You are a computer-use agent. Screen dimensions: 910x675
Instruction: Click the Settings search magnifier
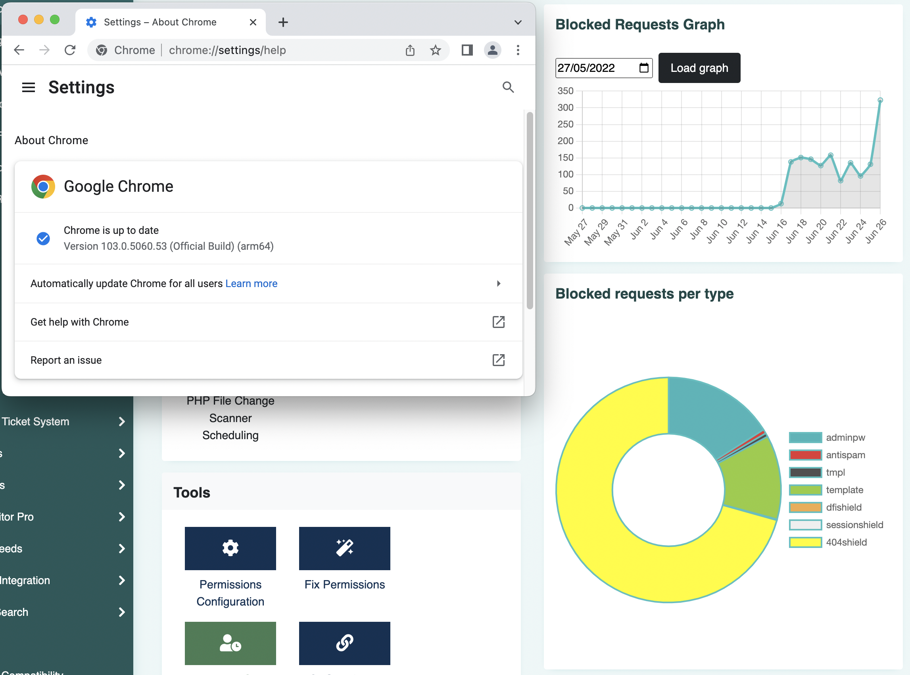[x=508, y=87]
